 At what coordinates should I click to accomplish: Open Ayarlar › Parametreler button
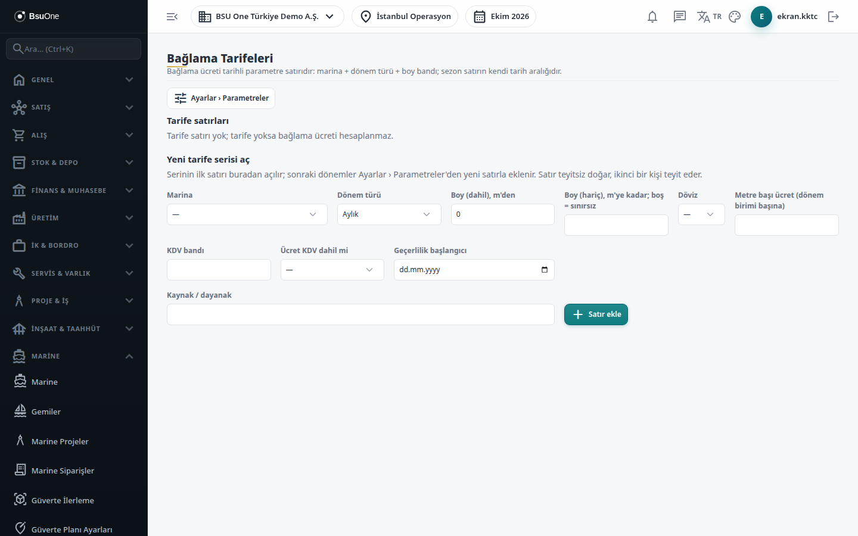221,98
